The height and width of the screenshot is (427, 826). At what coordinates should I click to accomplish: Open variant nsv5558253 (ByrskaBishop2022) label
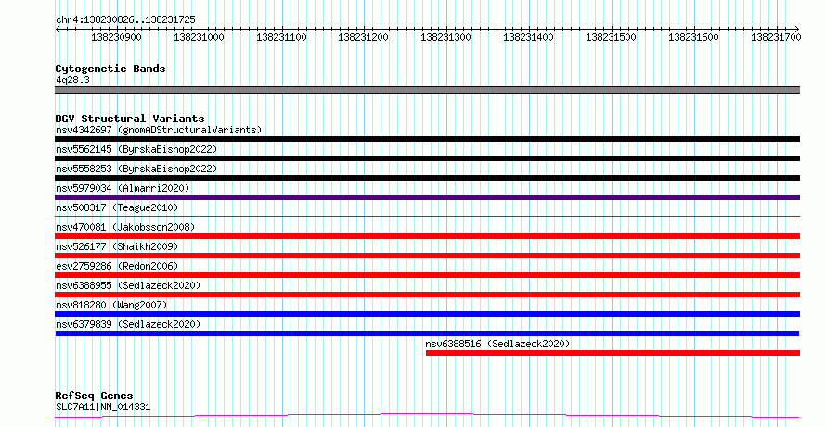pos(136,169)
